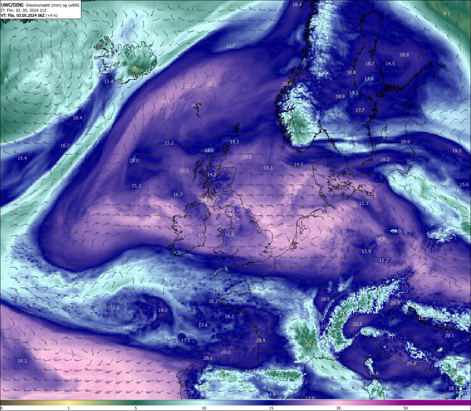Click the 20.5 value label
The width and height of the screenshot is (471, 411).
(357, 324)
